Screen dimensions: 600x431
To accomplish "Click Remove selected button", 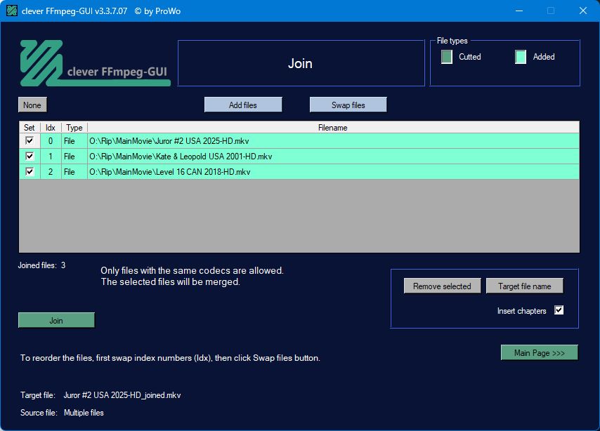I will (442, 286).
